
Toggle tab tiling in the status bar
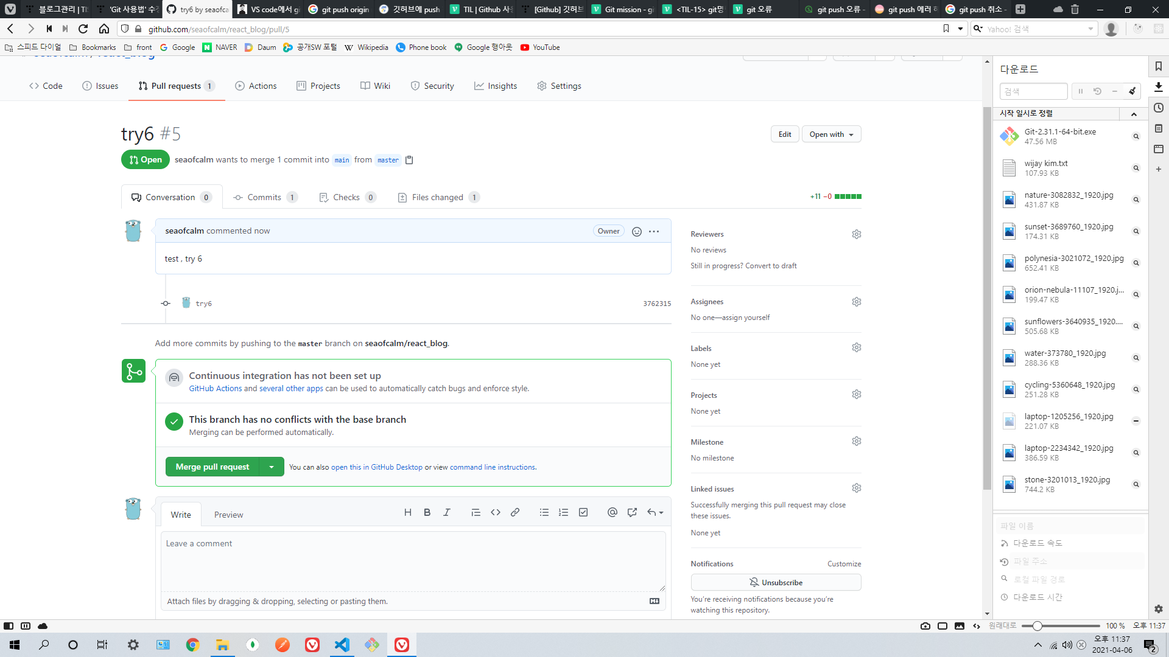pos(26,625)
